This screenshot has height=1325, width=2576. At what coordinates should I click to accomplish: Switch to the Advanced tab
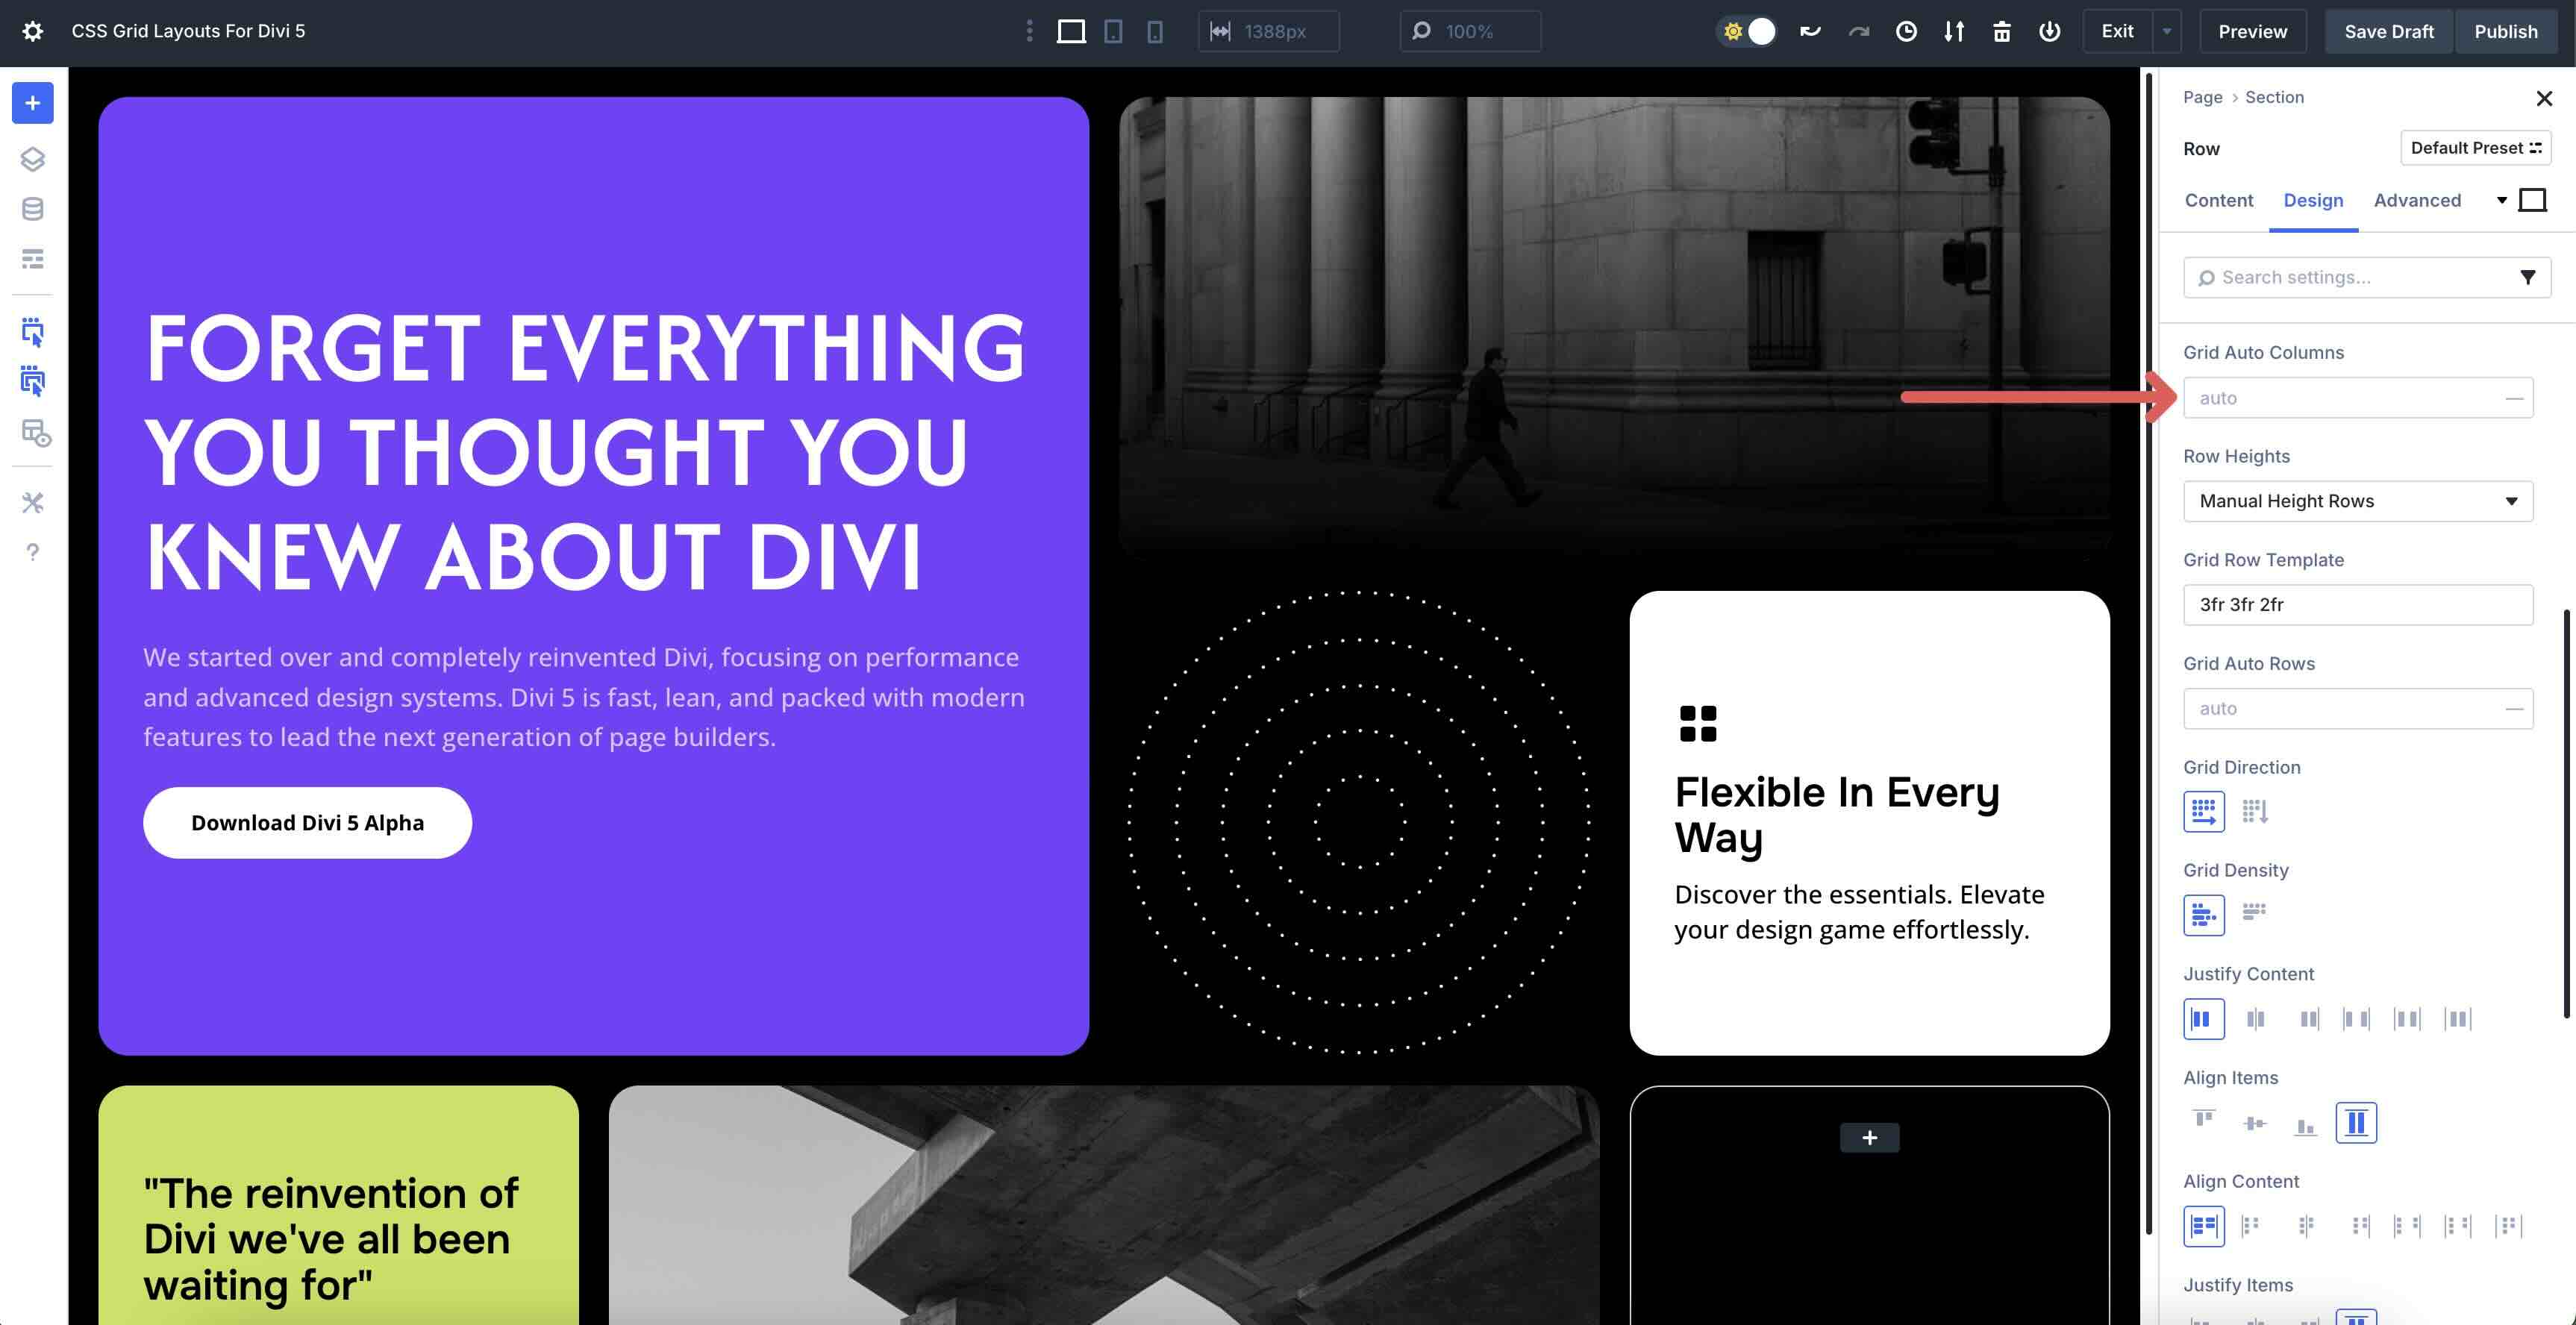pos(2417,200)
